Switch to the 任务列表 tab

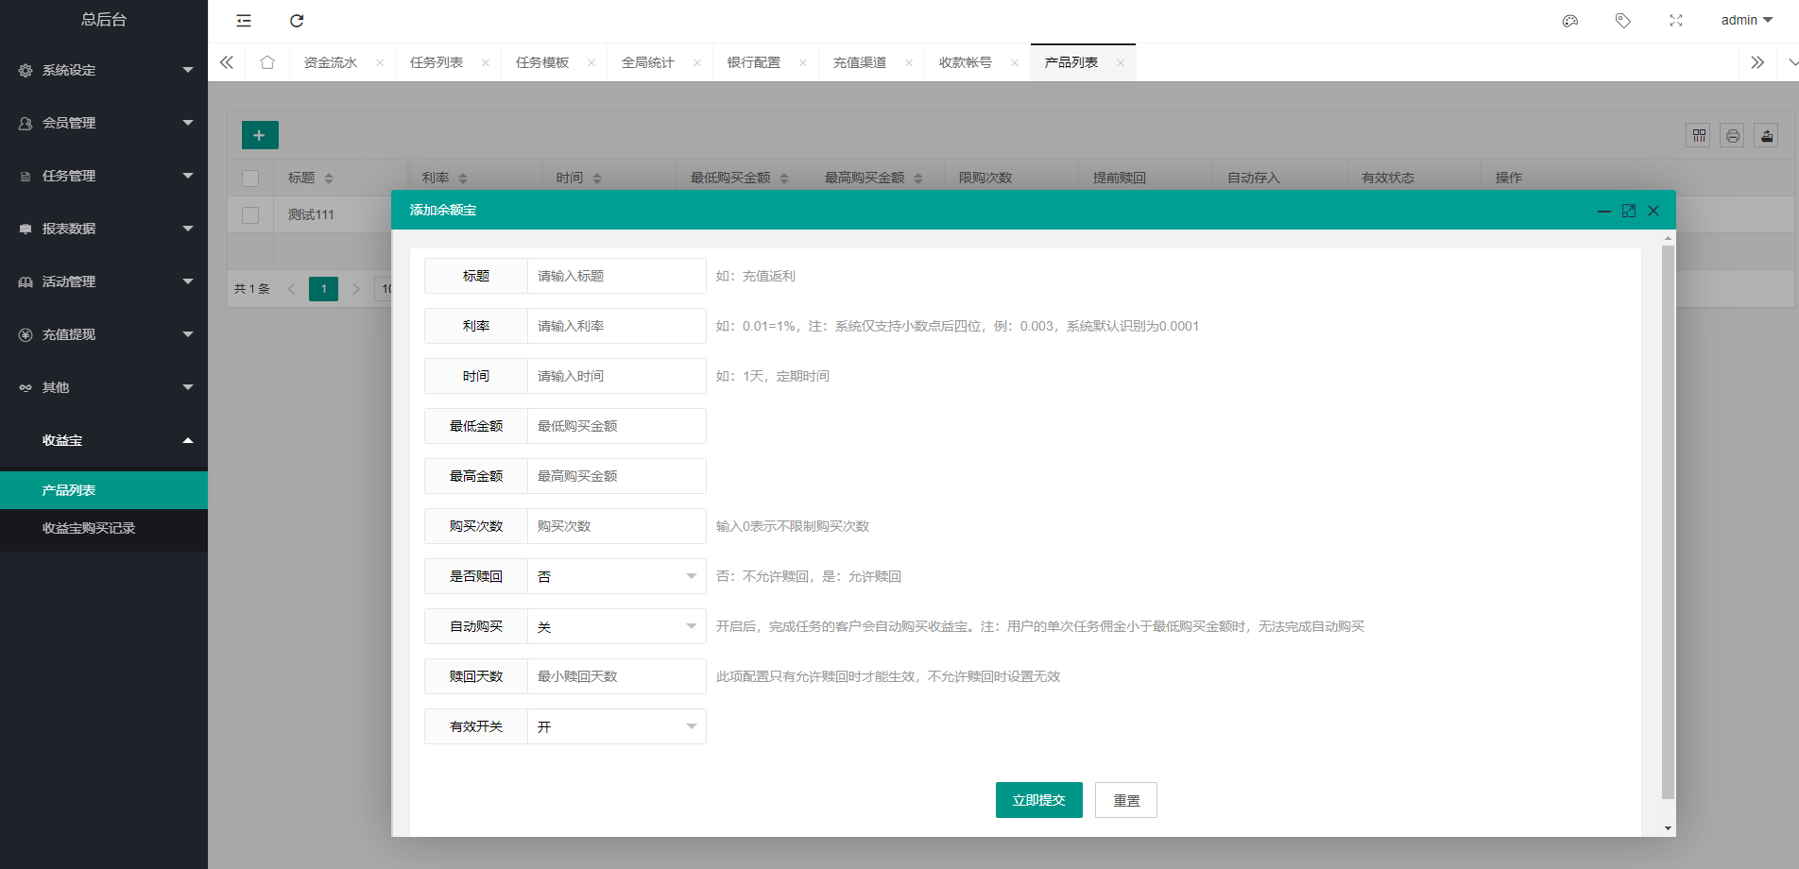pyautogui.click(x=437, y=62)
